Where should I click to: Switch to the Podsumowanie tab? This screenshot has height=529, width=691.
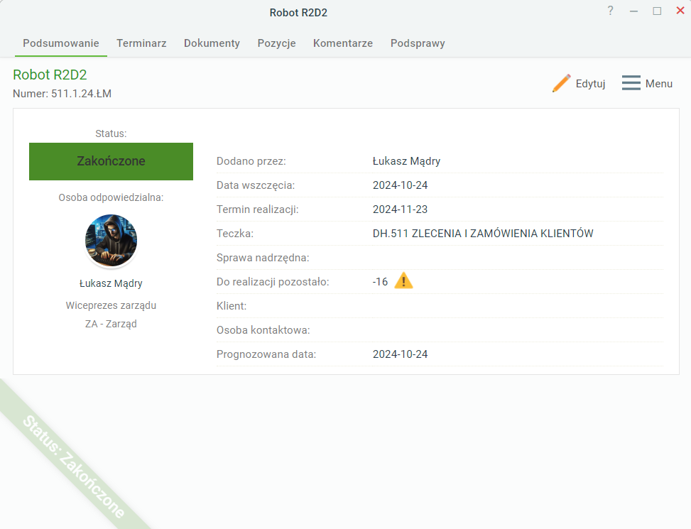click(x=61, y=43)
